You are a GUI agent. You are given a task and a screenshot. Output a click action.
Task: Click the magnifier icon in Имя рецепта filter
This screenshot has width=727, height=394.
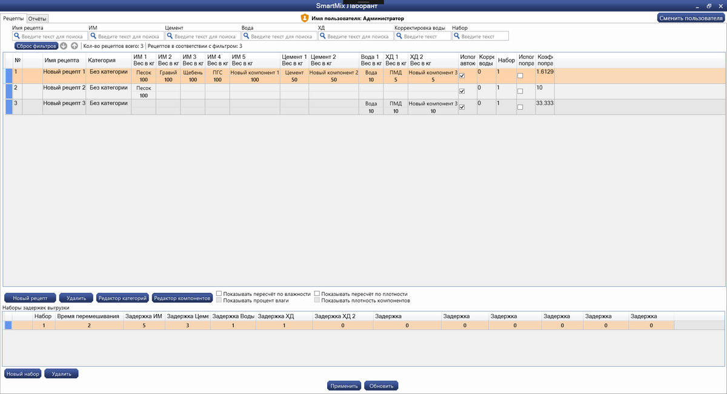pyautogui.click(x=17, y=36)
